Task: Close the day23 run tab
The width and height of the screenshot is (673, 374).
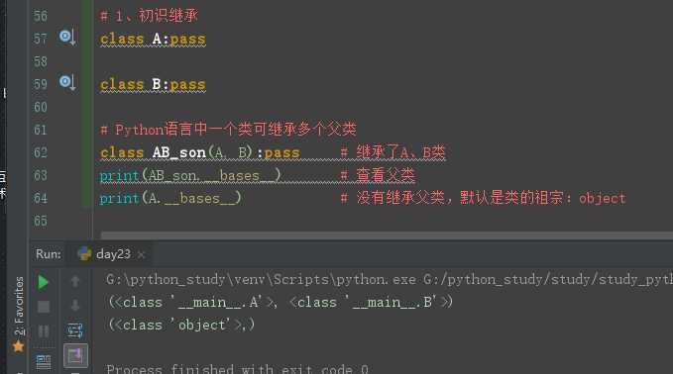Action: [x=141, y=255]
